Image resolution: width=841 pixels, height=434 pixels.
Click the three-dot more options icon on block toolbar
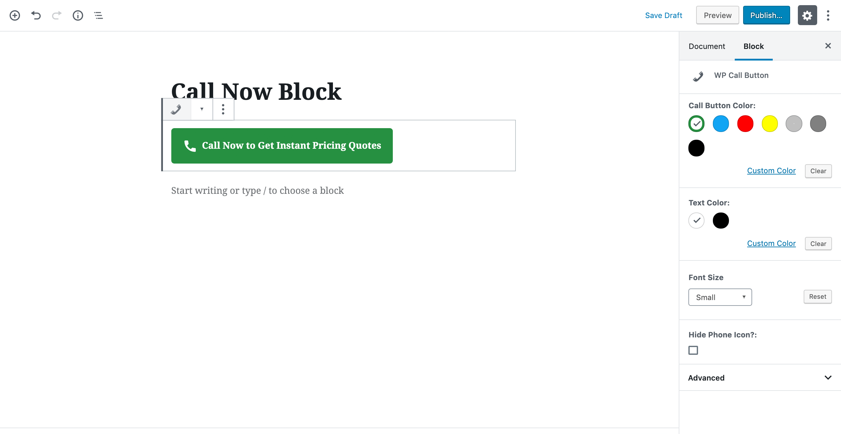[x=223, y=109]
